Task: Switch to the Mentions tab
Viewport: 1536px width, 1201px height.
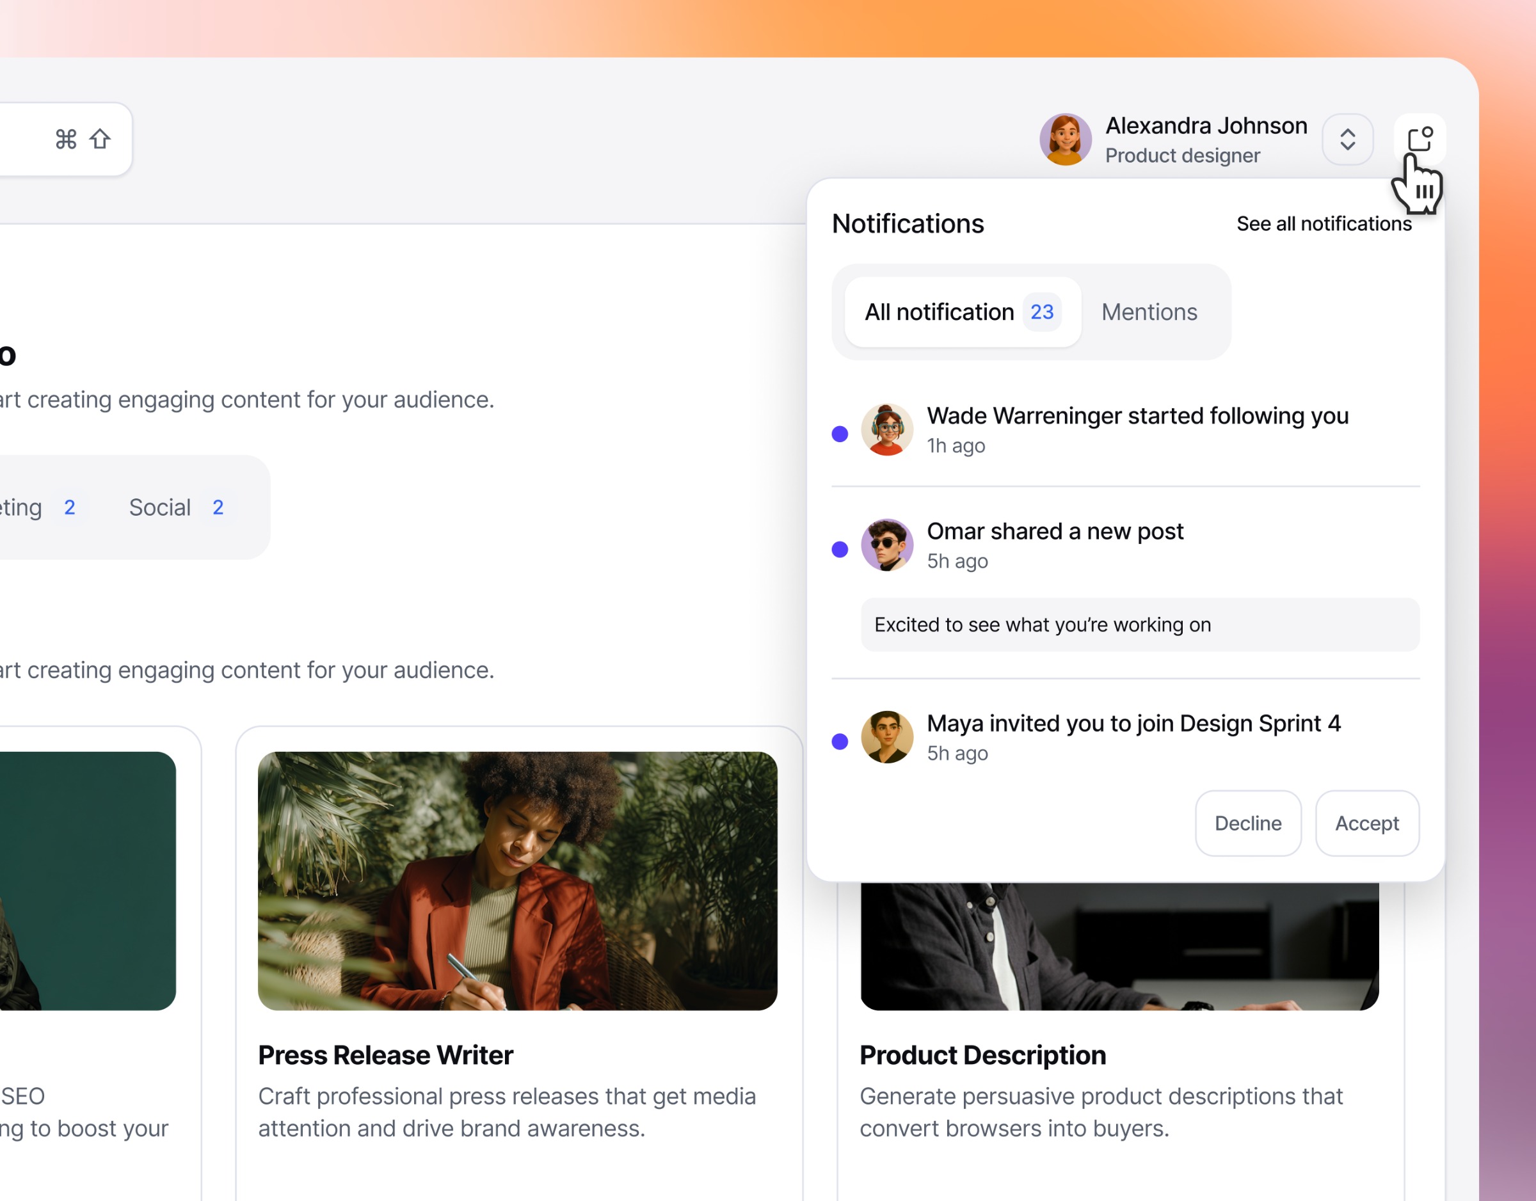Action: point(1149,312)
